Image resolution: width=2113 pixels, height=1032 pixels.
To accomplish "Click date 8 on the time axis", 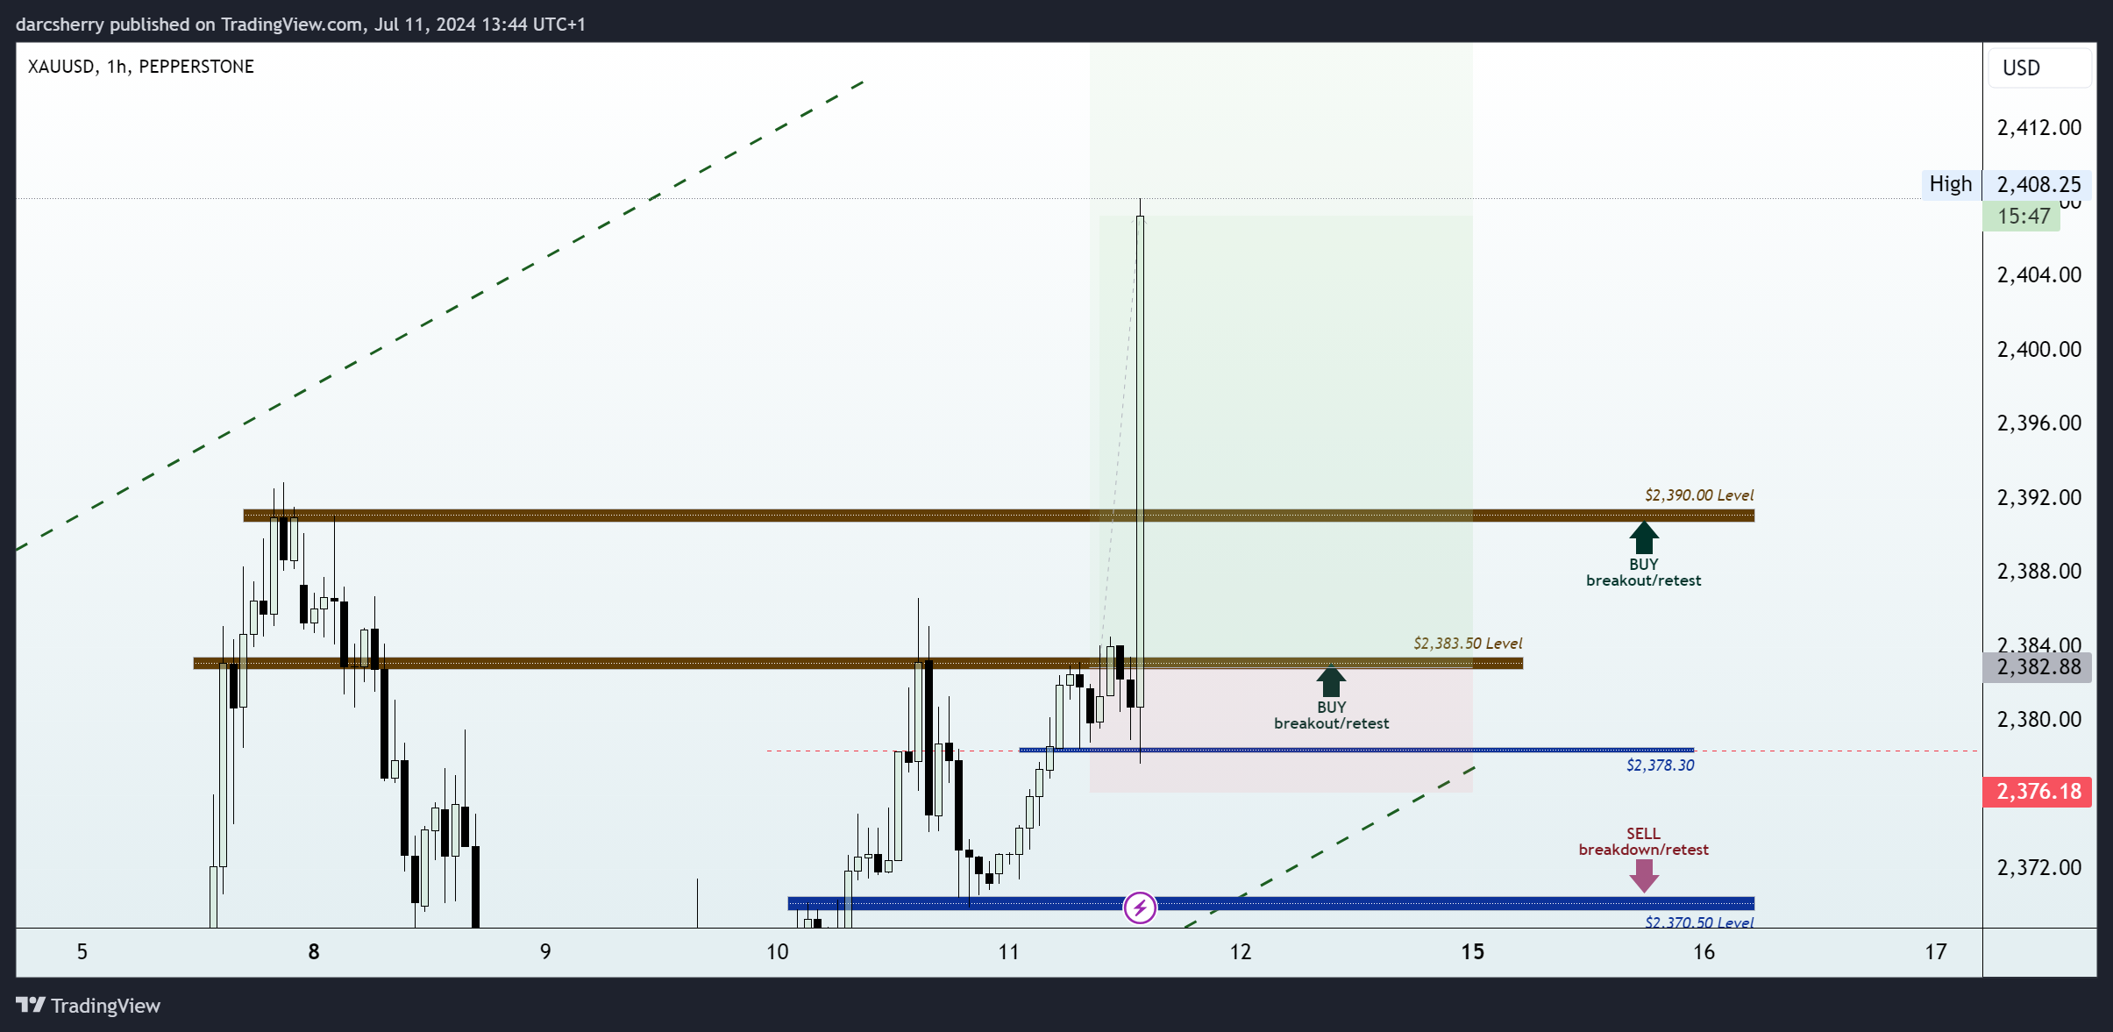I will click(x=314, y=951).
